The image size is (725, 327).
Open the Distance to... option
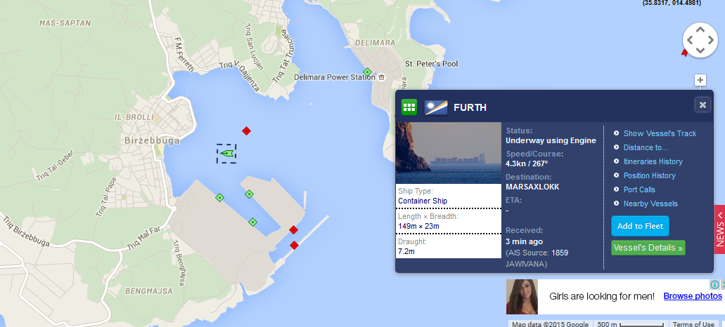(x=646, y=147)
